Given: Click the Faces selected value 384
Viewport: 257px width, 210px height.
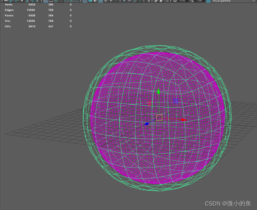Looking at the screenshot, I should click(x=51, y=15).
